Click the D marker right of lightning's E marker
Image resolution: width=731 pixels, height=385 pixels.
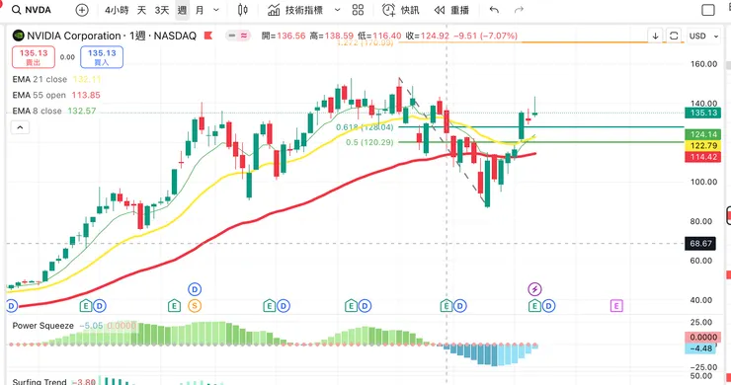[548, 306]
